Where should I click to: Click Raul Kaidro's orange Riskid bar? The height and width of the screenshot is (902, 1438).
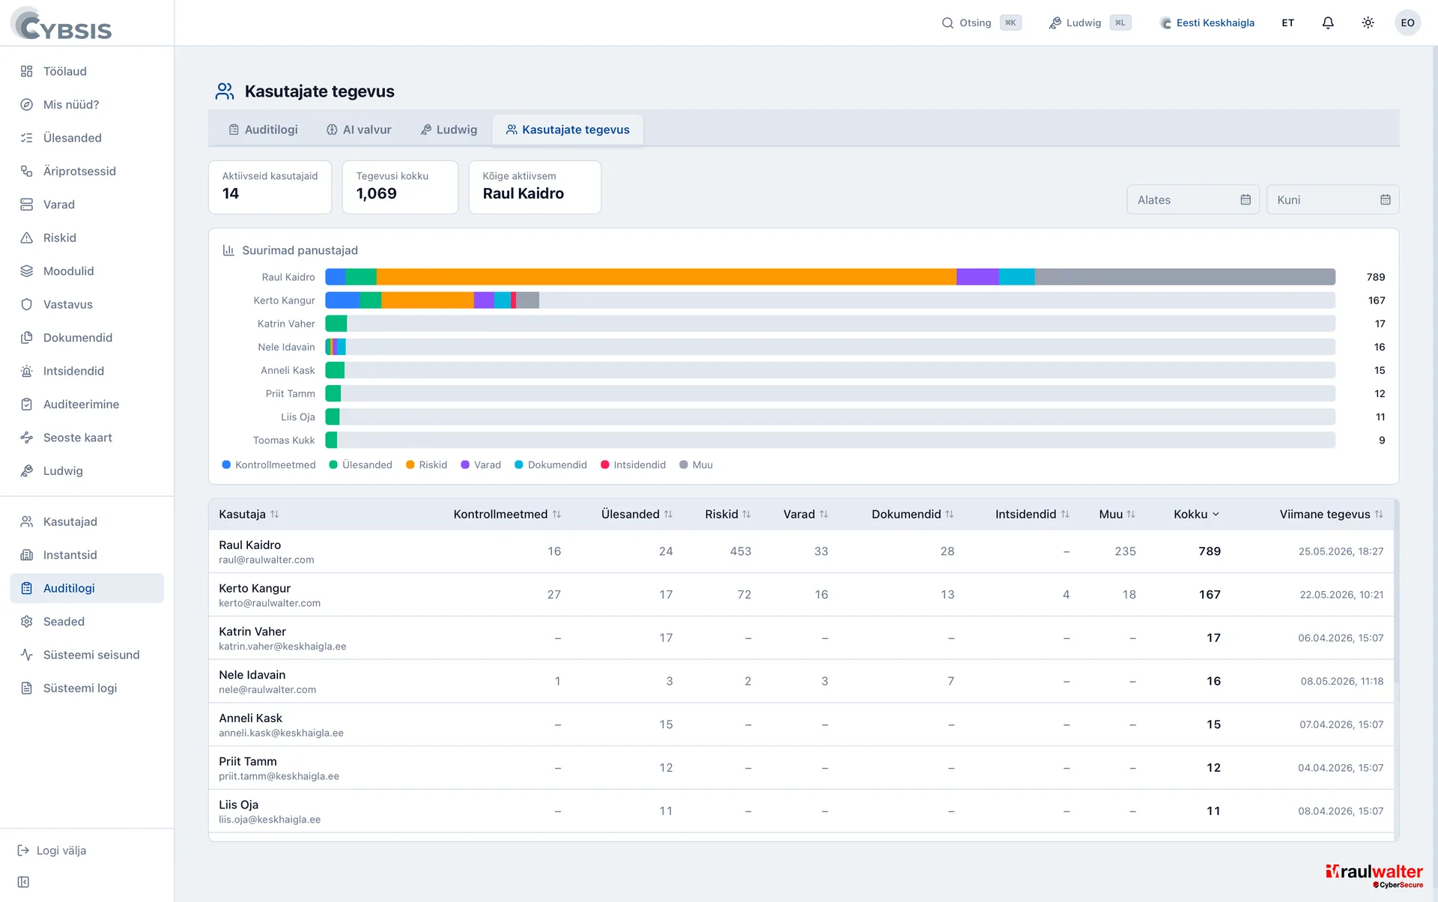666,277
